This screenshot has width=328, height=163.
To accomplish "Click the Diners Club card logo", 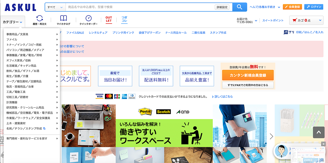I will point(132,96).
